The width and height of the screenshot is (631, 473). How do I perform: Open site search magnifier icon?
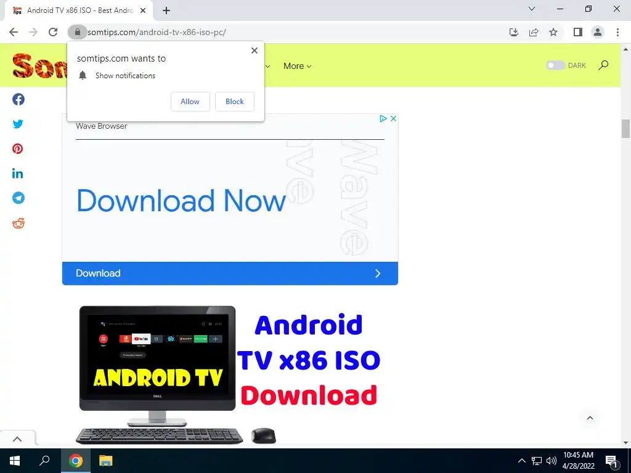603,65
